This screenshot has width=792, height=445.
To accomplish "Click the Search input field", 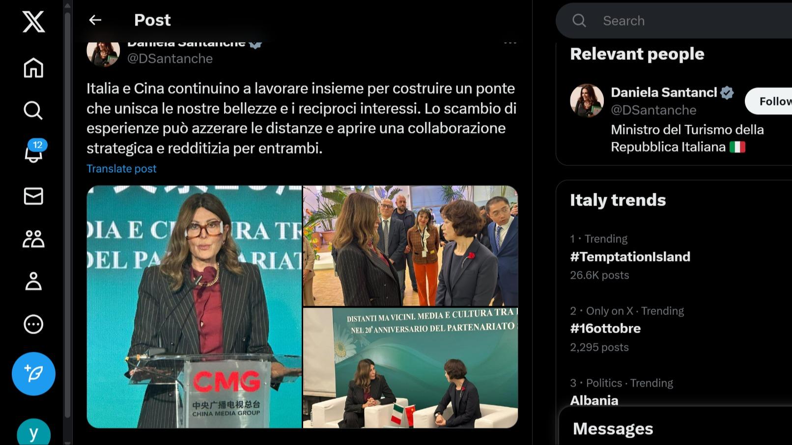I will coord(678,21).
